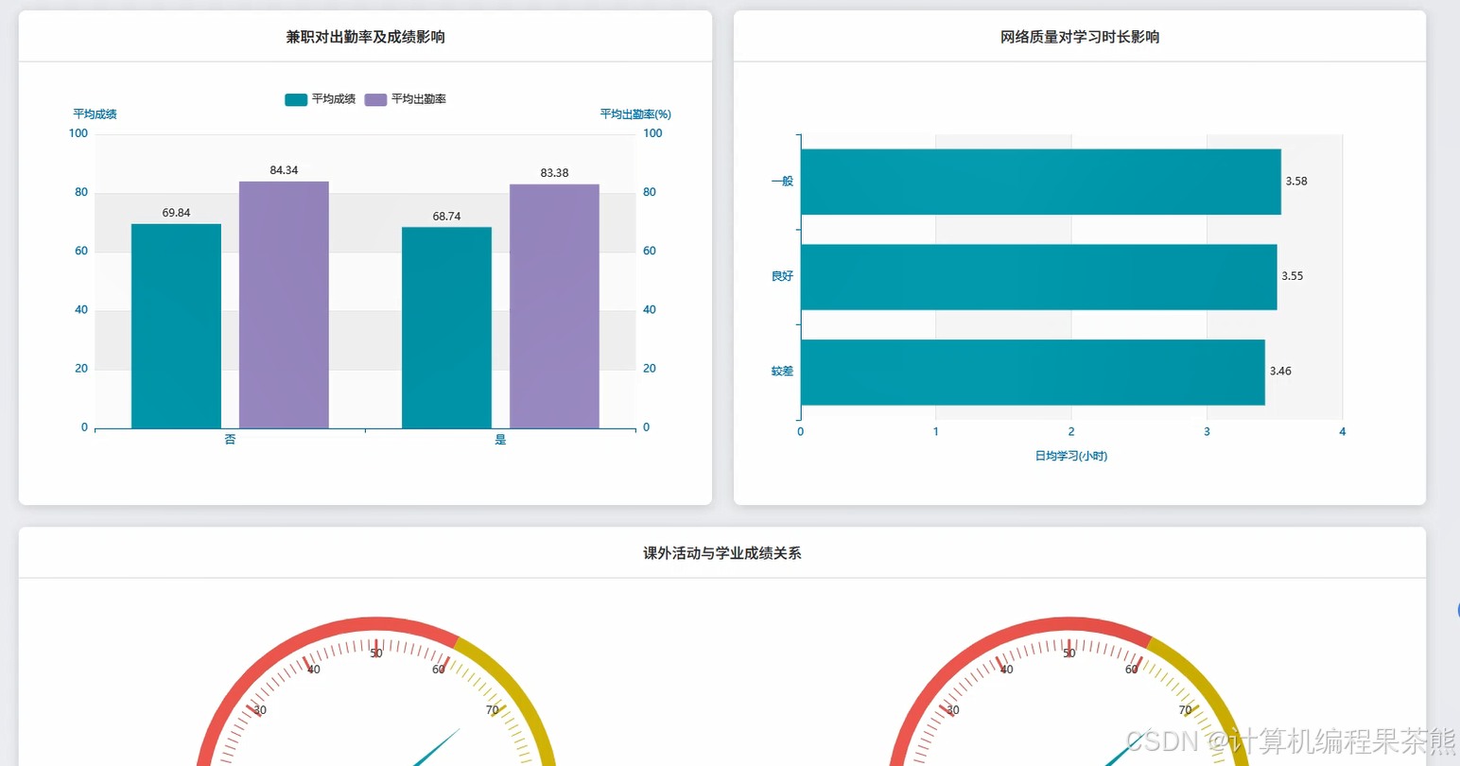Click the axis title 日均学习(小时)
This screenshot has width=1460, height=766.
pyautogui.click(x=1071, y=456)
